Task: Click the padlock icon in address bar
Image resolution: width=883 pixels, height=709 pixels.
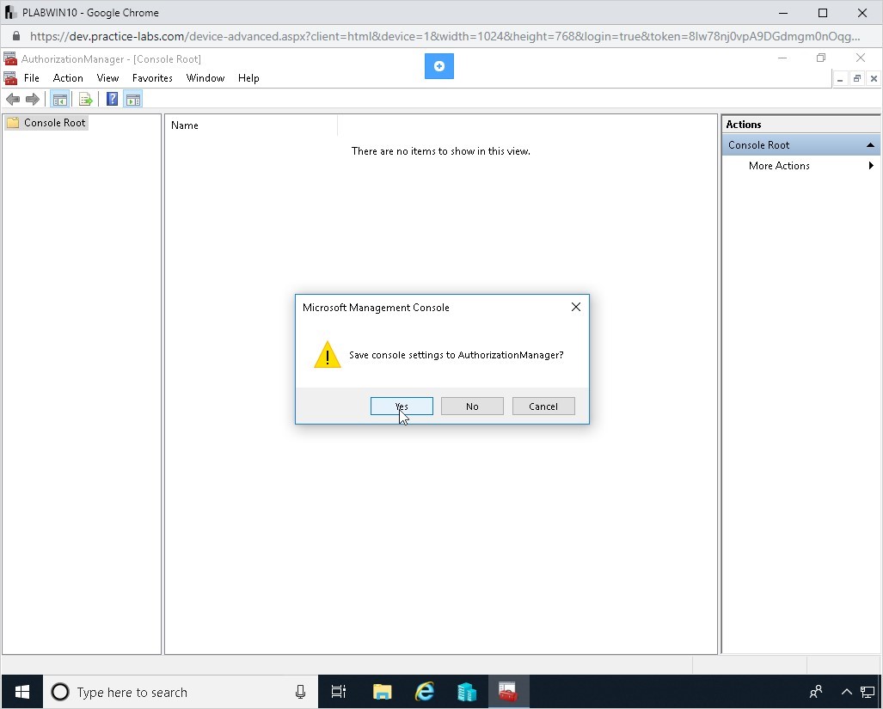Action: [x=16, y=36]
